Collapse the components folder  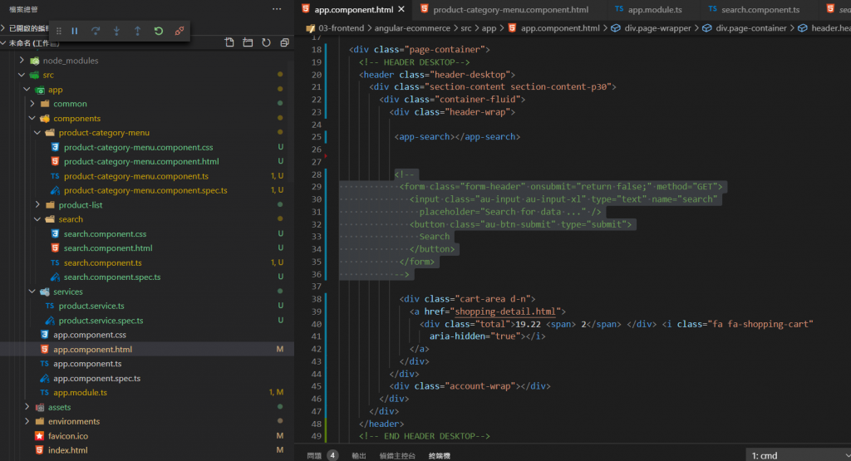(x=32, y=118)
